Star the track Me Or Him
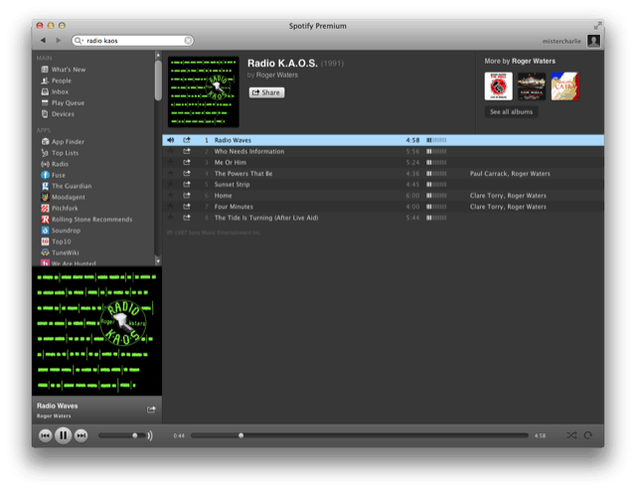Viewport: 636px width, 491px height. click(x=170, y=162)
